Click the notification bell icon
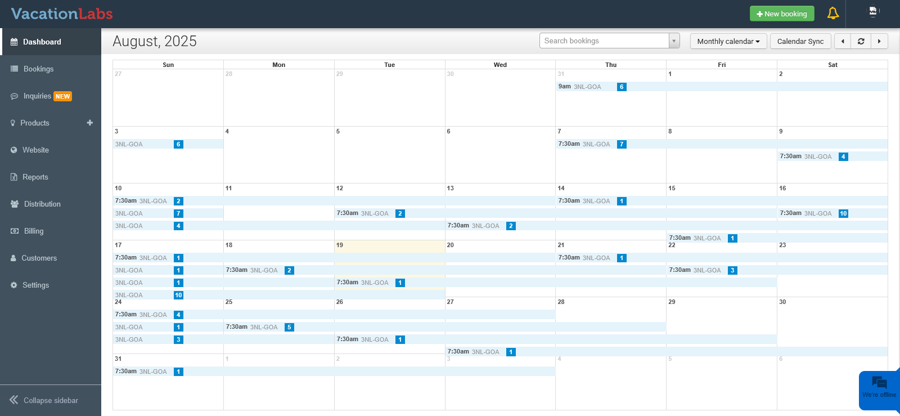 [x=833, y=14]
